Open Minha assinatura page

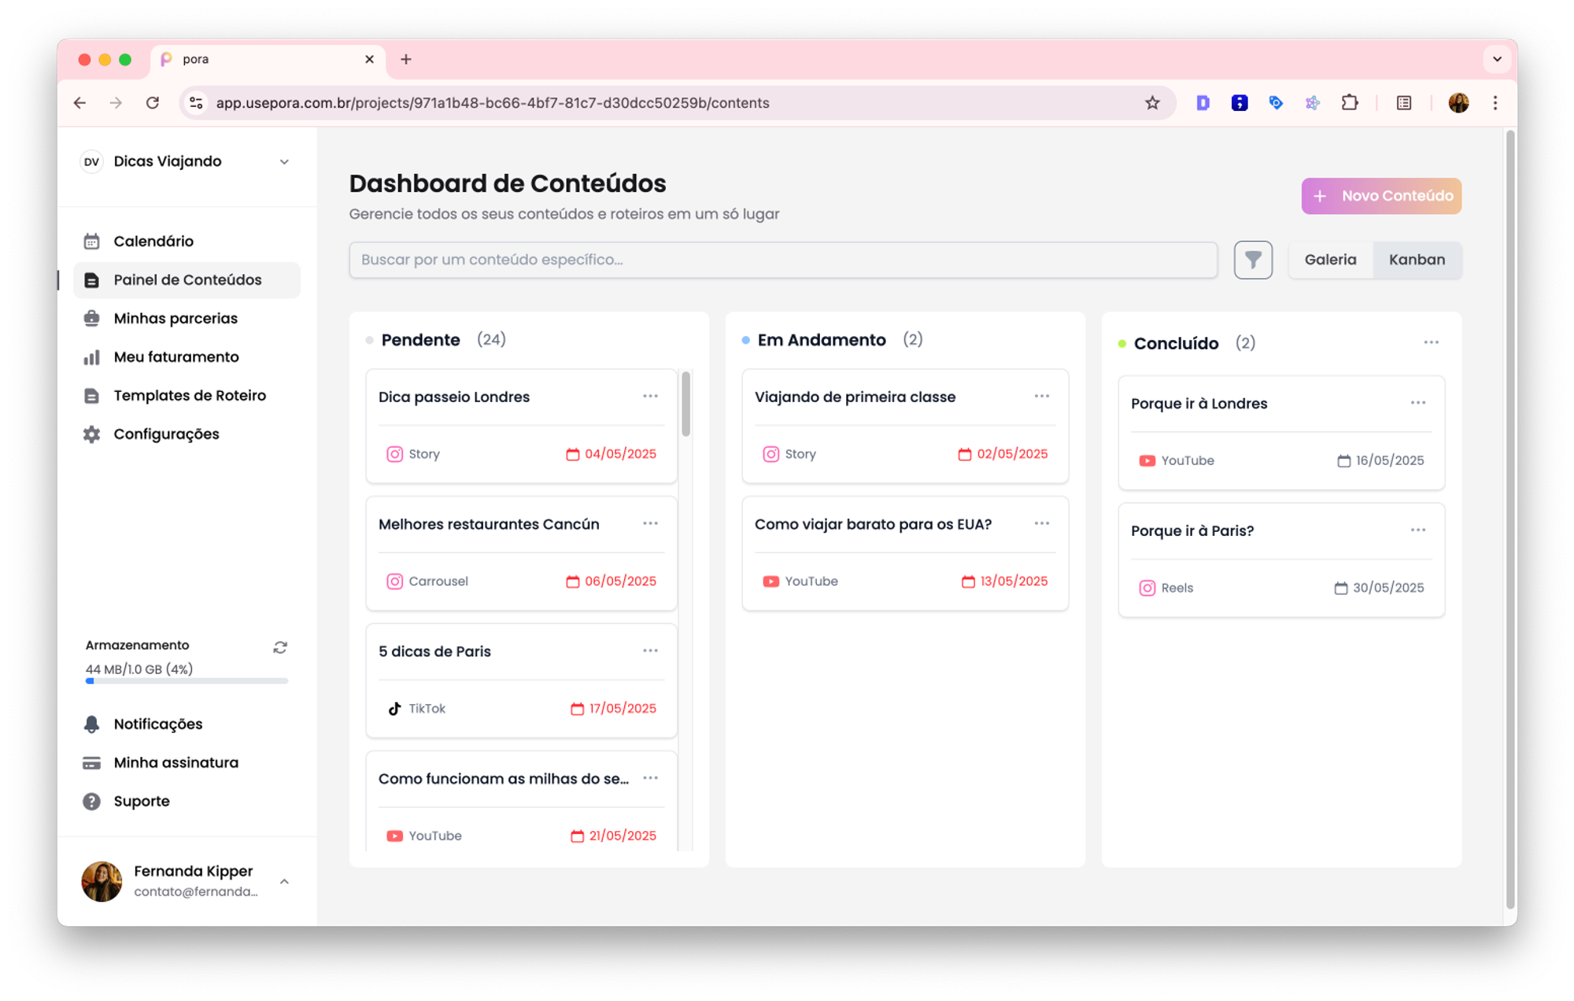pyautogui.click(x=176, y=763)
